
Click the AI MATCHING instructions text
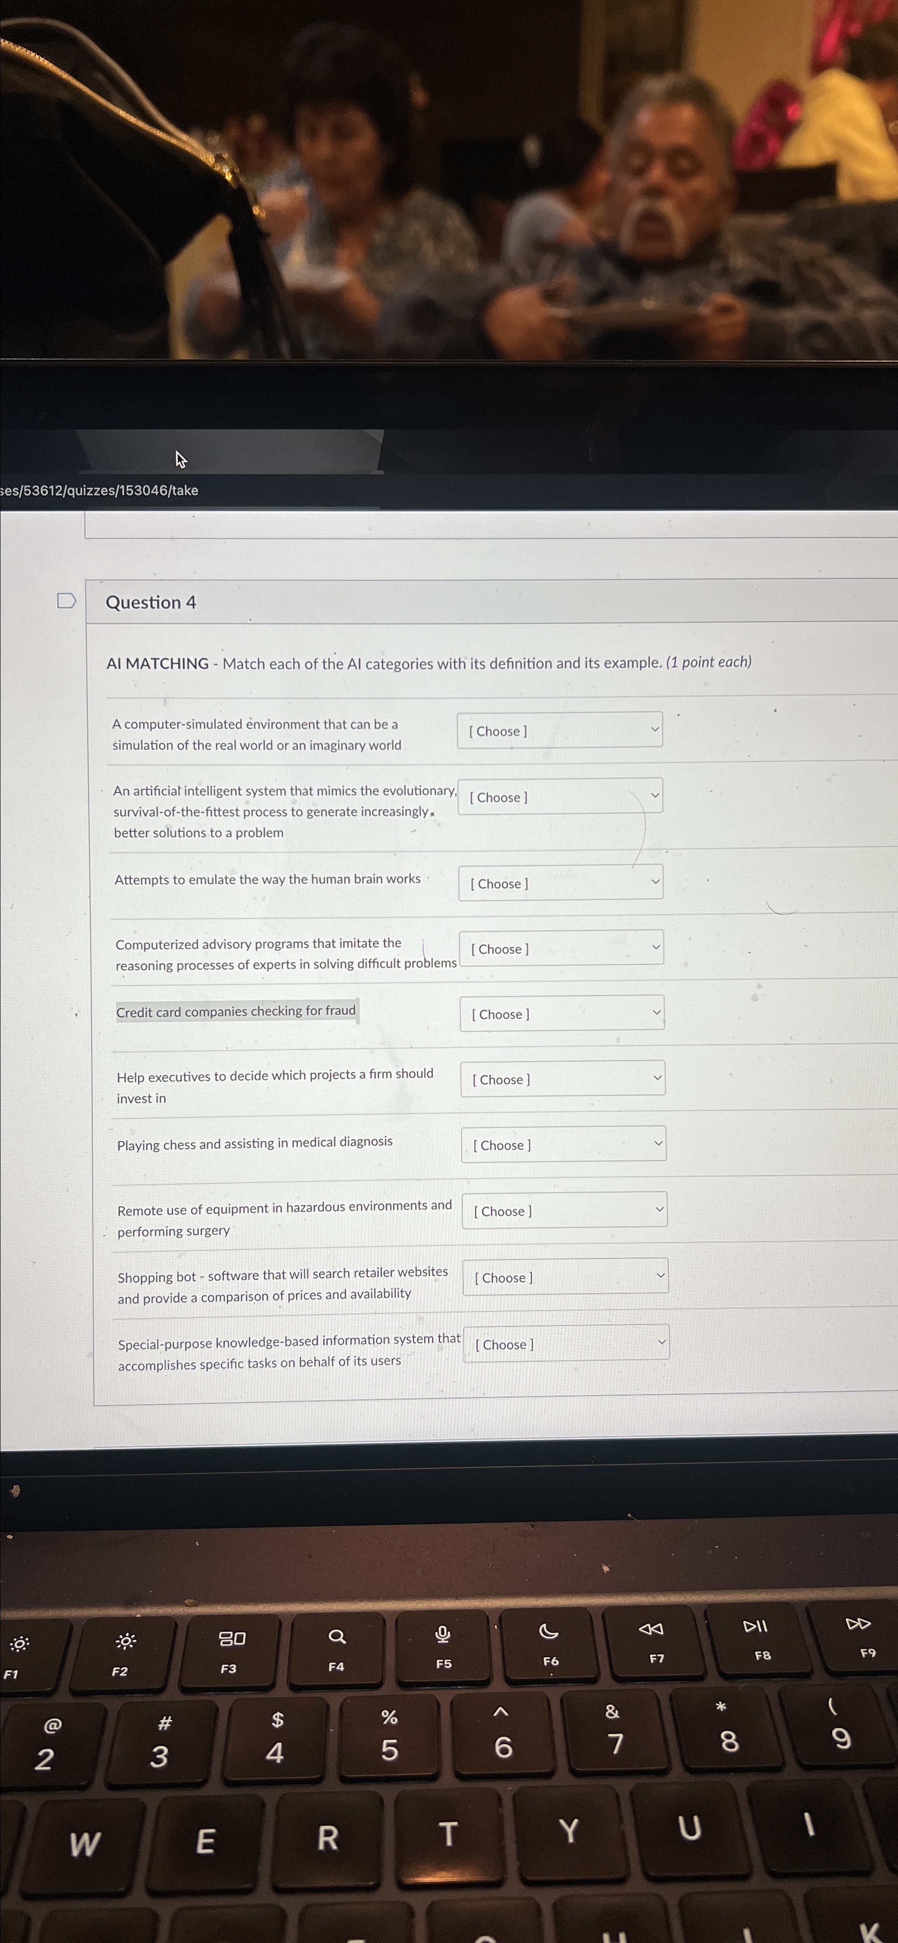pos(428,663)
